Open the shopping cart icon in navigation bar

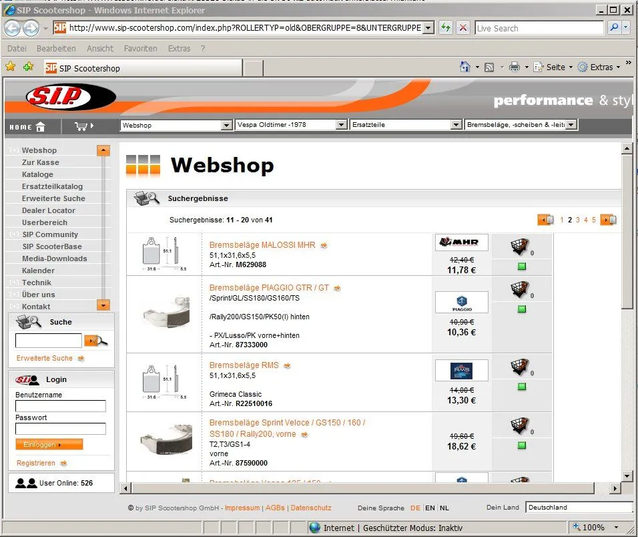[x=83, y=126]
